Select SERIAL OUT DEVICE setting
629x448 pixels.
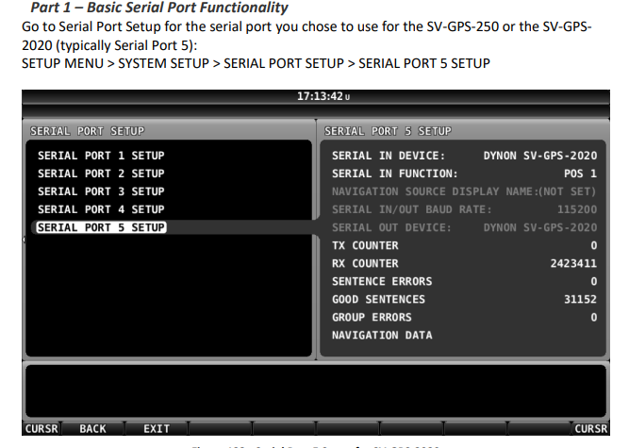tap(464, 227)
